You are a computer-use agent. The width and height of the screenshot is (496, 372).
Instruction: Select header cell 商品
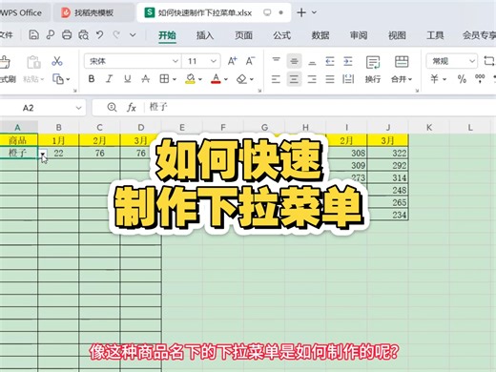pyautogui.click(x=18, y=140)
